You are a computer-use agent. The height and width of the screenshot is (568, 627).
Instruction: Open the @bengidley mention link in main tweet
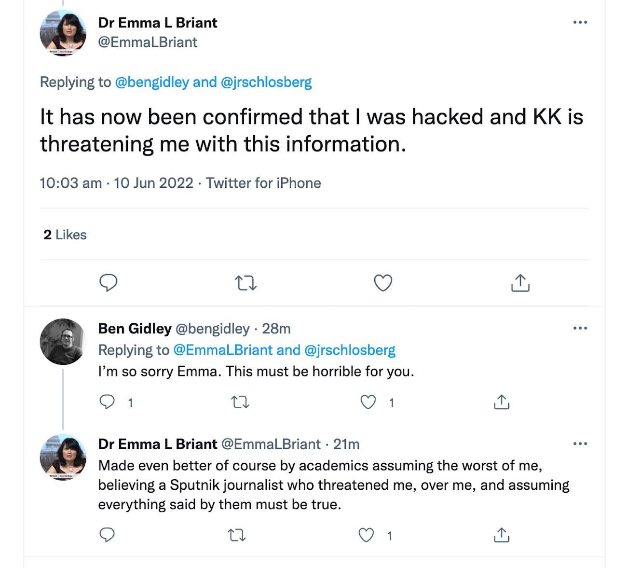coord(151,82)
